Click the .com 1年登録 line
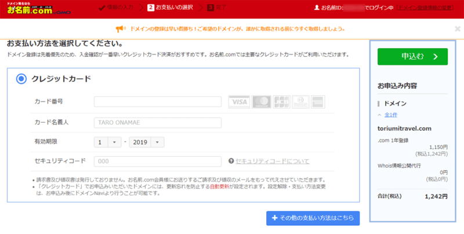The height and width of the screenshot is (234, 464). (x=393, y=141)
